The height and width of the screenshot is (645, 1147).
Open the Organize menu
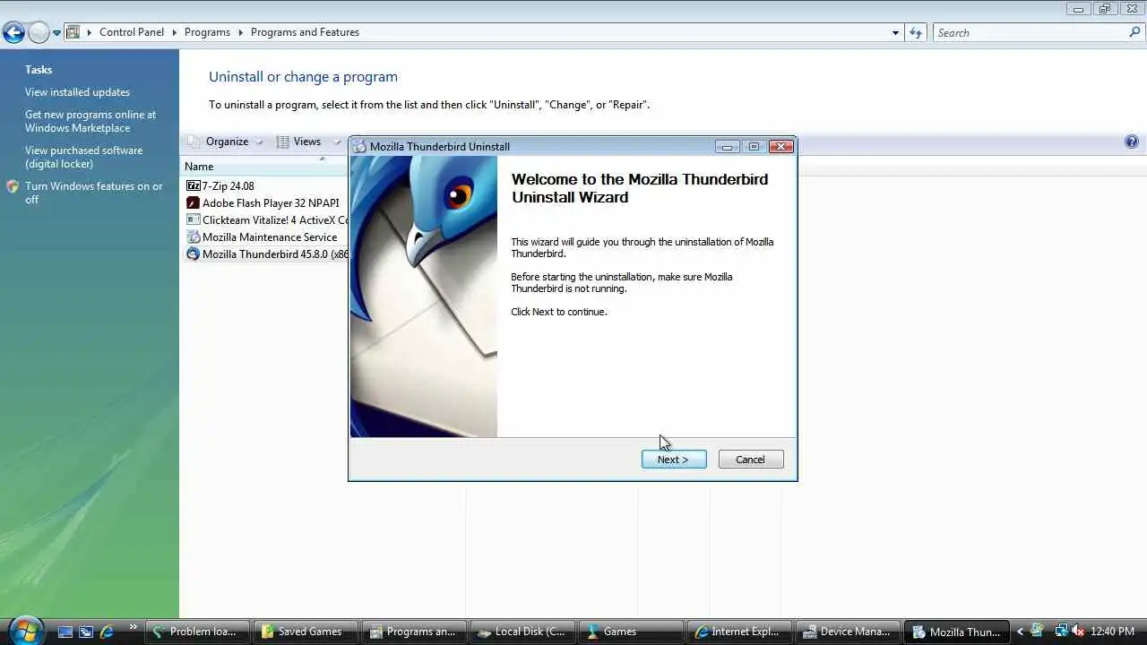[x=226, y=142]
